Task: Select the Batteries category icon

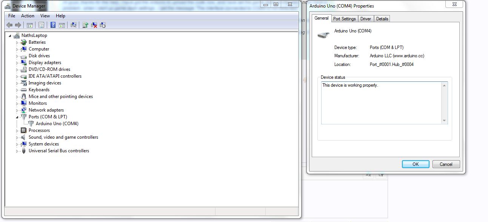Action: click(x=24, y=42)
